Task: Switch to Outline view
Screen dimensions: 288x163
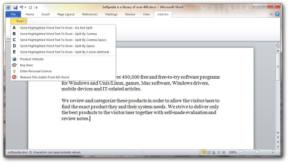Action: pos(218,152)
